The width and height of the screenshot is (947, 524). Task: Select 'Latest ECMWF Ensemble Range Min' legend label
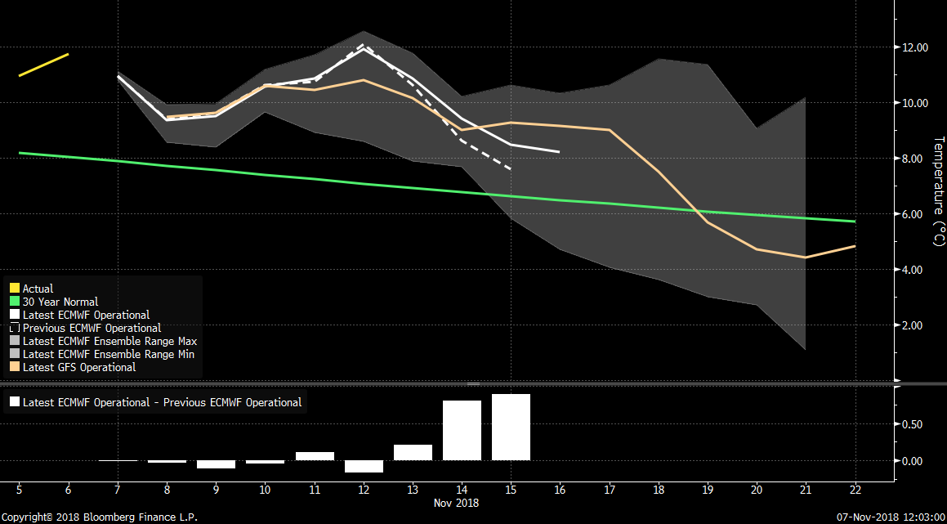coord(109,354)
